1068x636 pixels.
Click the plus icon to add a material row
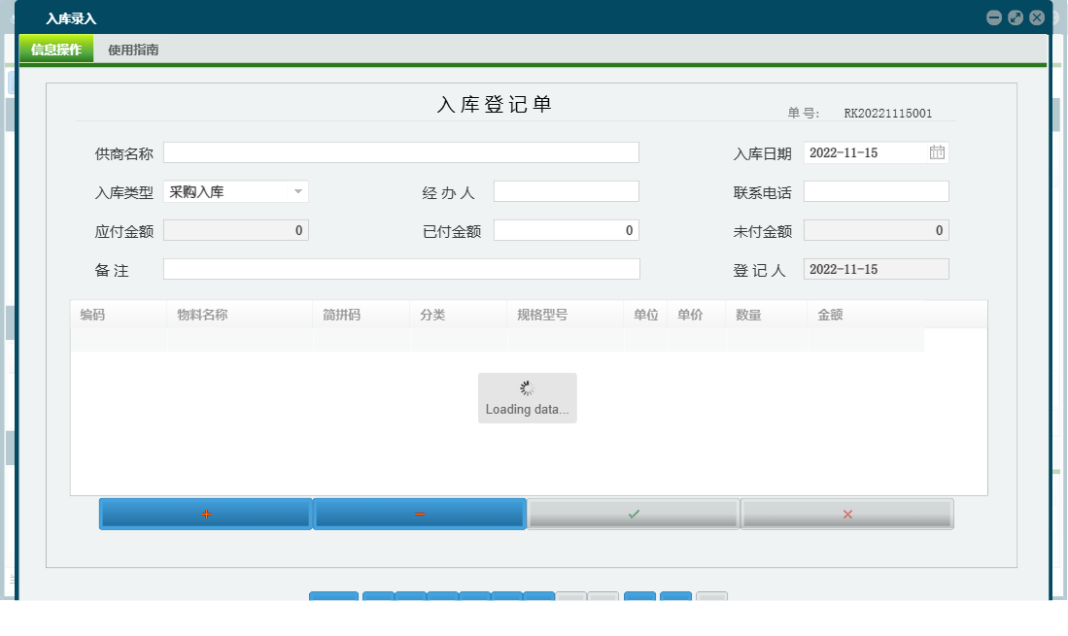[204, 513]
